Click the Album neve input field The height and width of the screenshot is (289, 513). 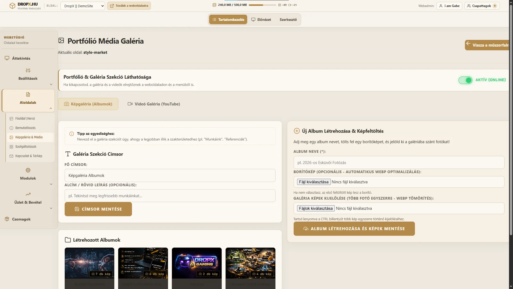(x=399, y=162)
